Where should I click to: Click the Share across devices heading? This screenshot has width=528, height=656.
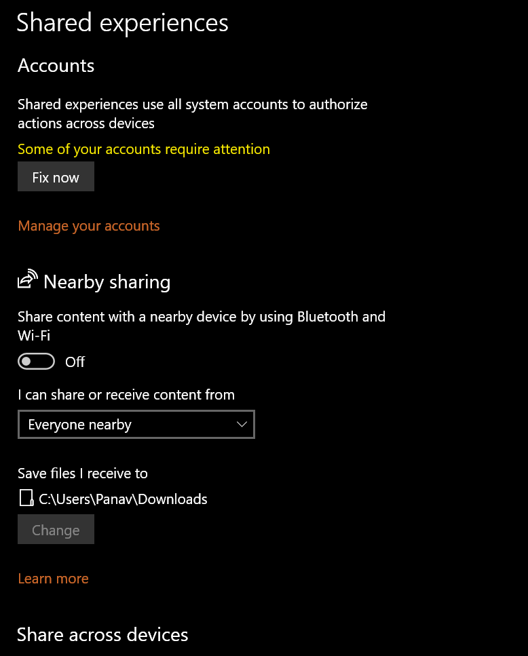pos(102,635)
